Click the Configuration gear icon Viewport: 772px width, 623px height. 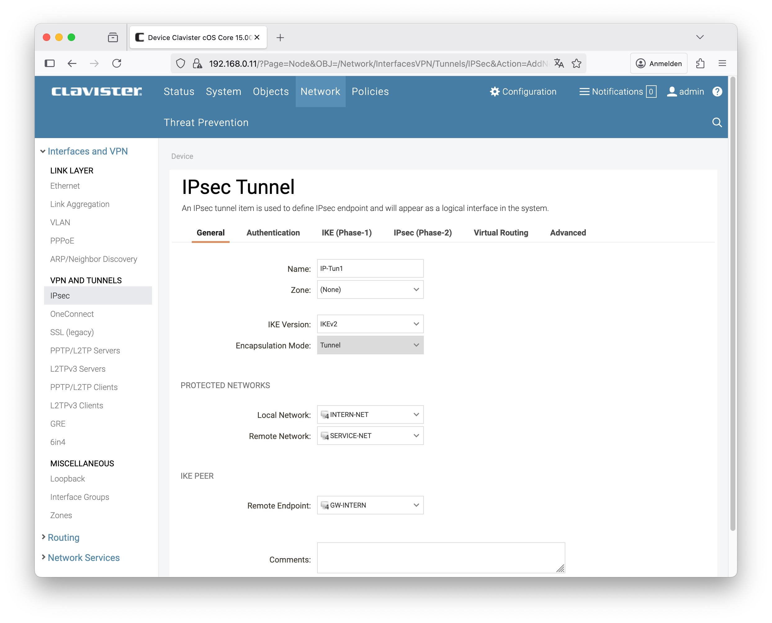click(x=495, y=92)
